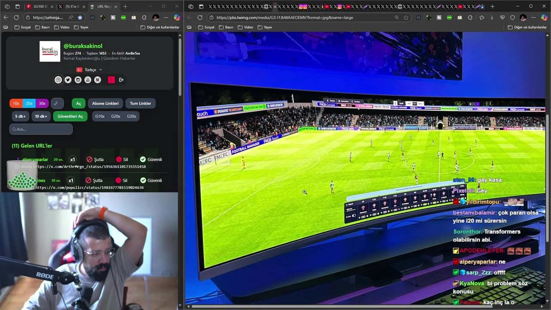Open tab actions menu in right browser

[x=201, y=6]
